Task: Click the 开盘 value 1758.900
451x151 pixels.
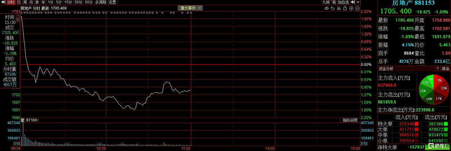Action: [x=441, y=20]
